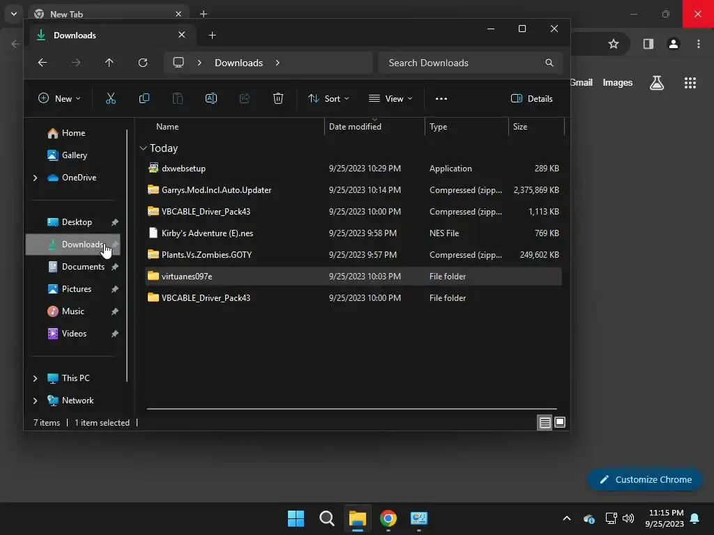Screen dimensions: 714x535
Task: Show hidden tray icons chevron
Action: click(x=567, y=518)
